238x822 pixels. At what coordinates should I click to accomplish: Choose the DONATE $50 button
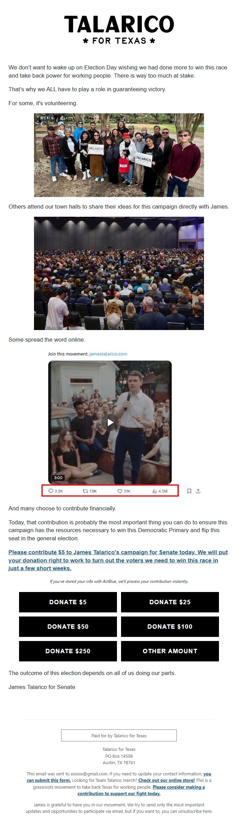(x=68, y=626)
